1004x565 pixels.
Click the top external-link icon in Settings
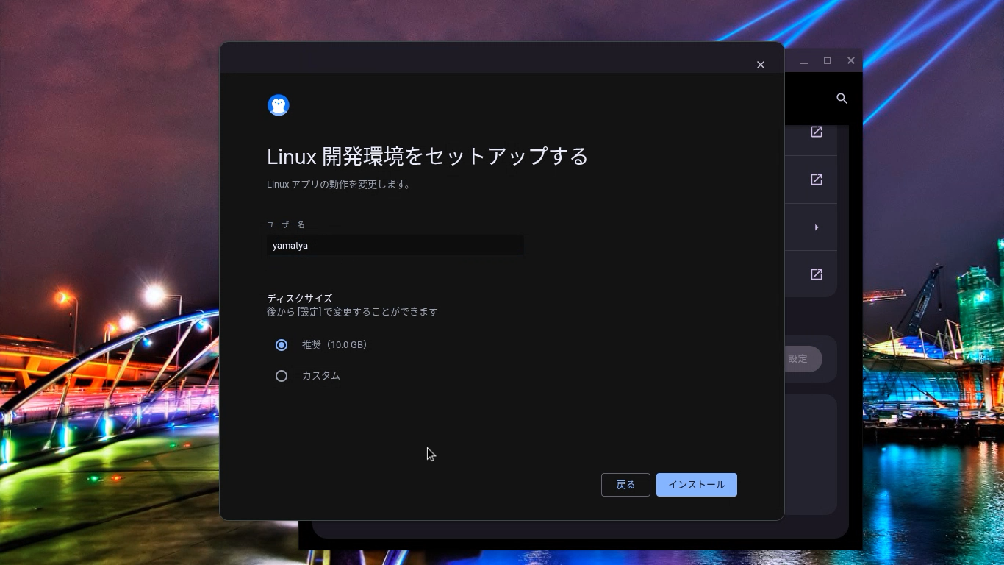pyautogui.click(x=817, y=132)
